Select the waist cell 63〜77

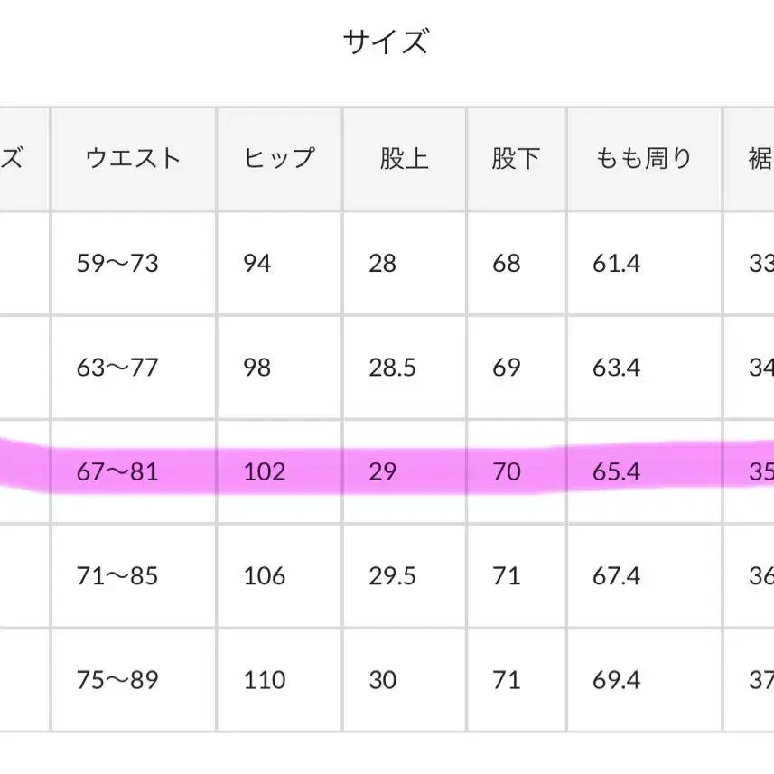pos(117,368)
